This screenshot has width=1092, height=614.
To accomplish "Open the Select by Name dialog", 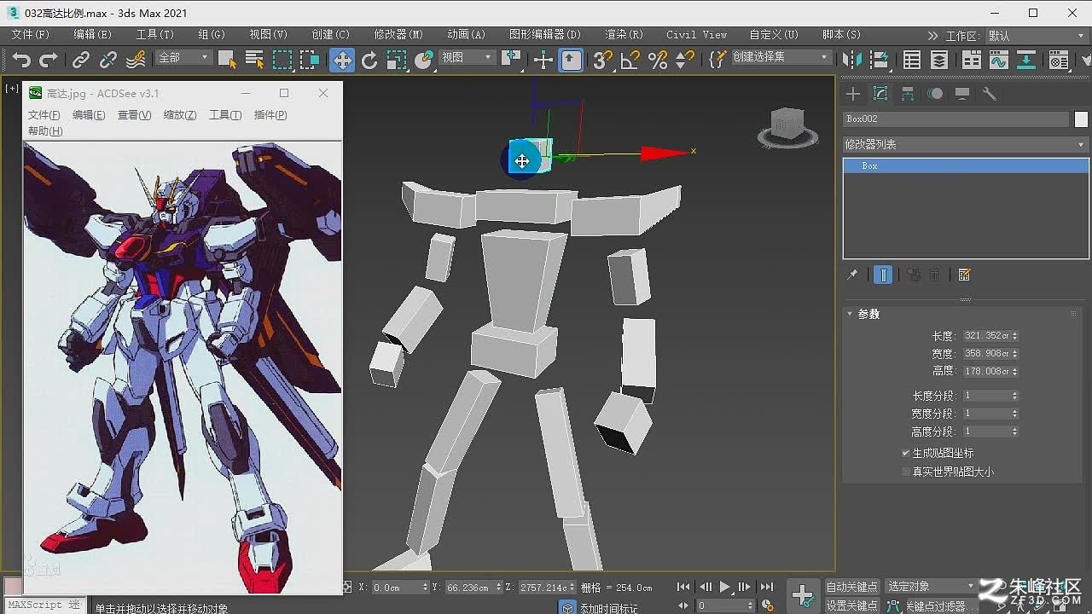I will pos(254,60).
